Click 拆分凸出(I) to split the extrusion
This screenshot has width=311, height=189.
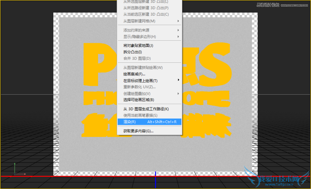(133, 52)
